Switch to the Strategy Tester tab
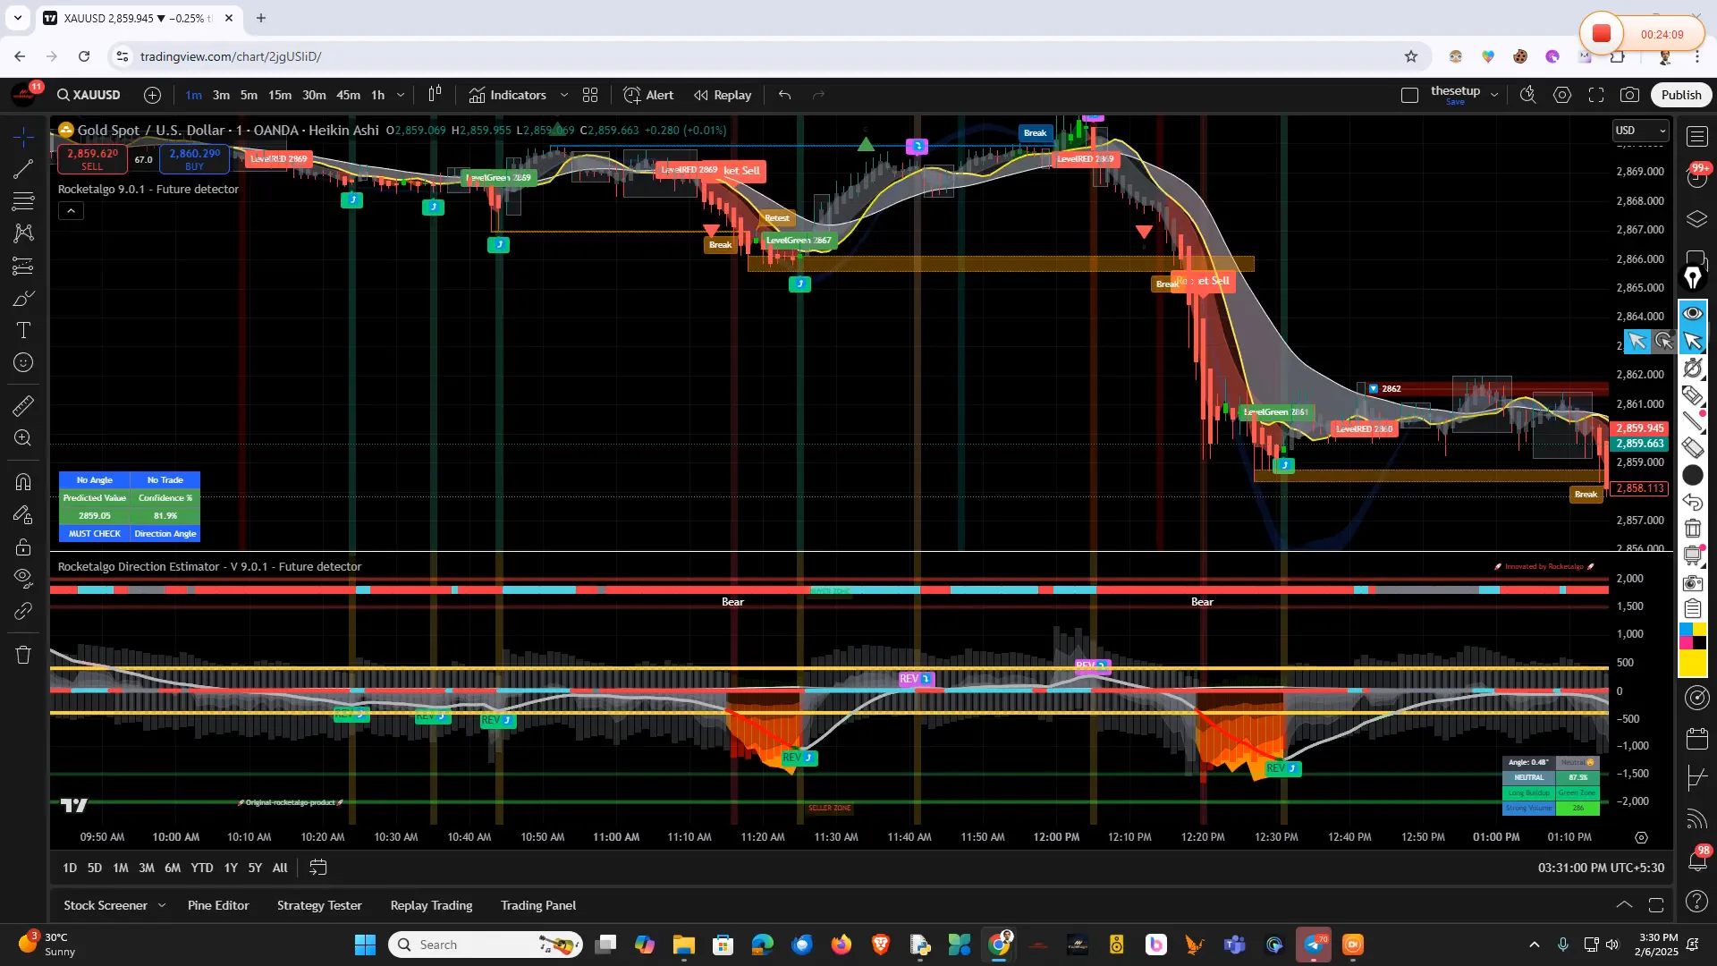The width and height of the screenshot is (1717, 966). (319, 905)
